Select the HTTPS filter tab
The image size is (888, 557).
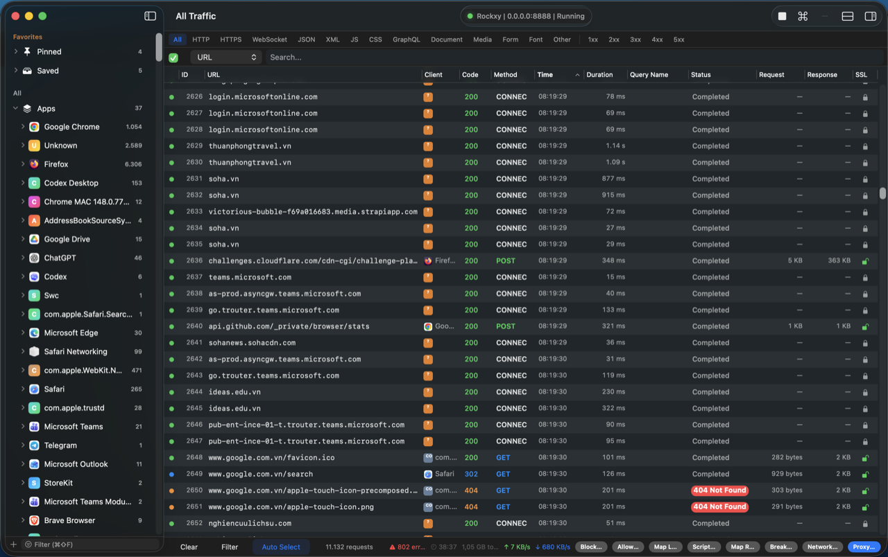[231, 39]
